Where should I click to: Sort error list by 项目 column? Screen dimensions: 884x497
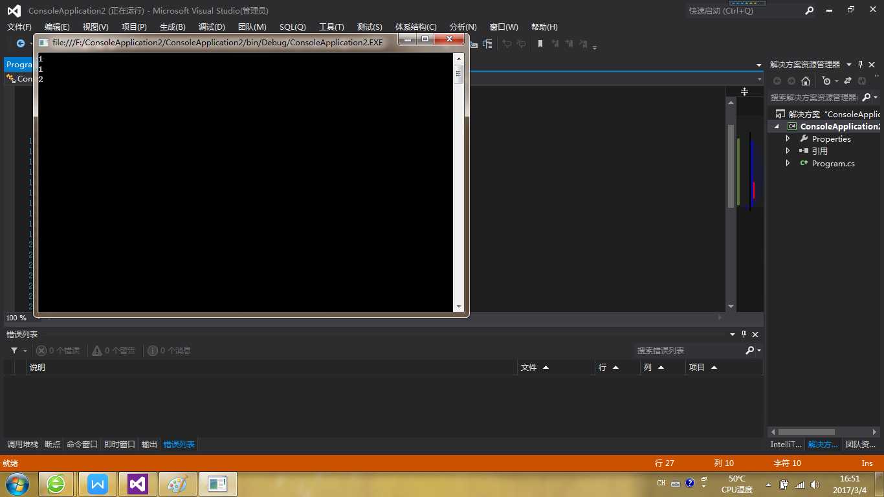pyautogui.click(x=724, y=367)
